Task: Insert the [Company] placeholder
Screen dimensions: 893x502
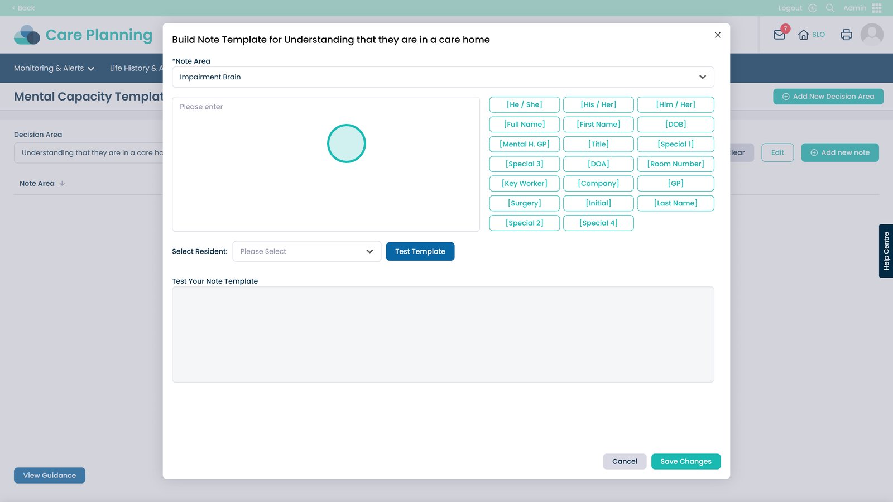Action: tap(598, 183)
